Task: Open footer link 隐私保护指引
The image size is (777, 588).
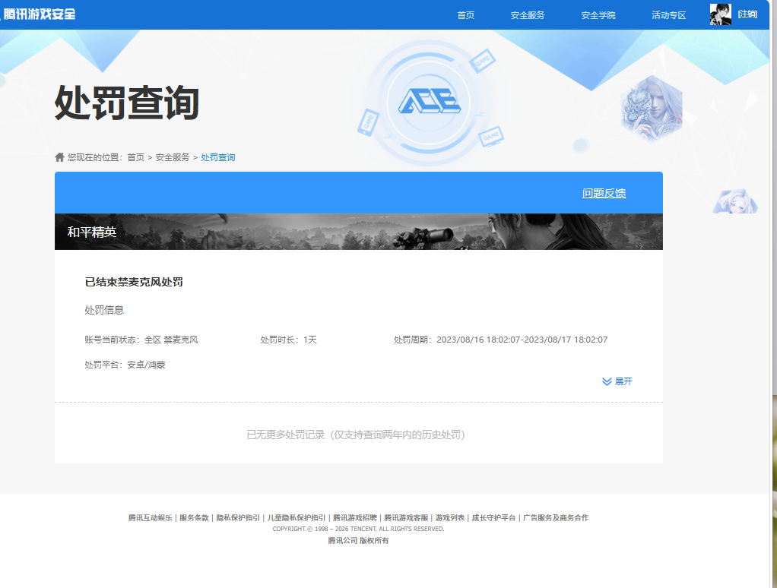Action: pos(238,517)
